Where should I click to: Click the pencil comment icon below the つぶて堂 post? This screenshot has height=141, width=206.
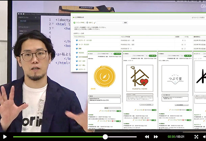[170, 110]
